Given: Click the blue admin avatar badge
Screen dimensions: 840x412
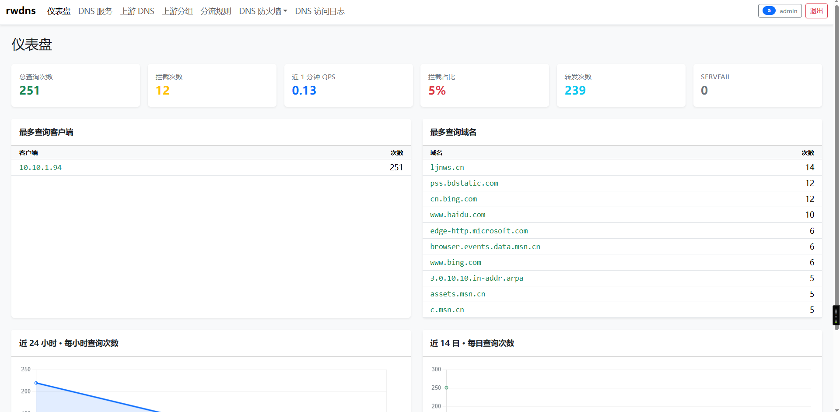Looking at the screenshot, I should click(769, 11).
